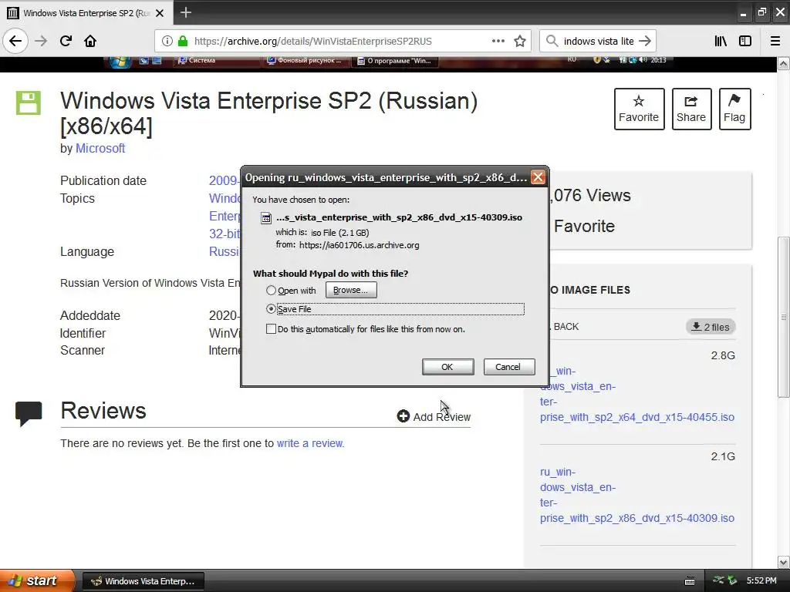This screenshot has height=592, width=790.
Task: Click the green floppy disk software icon
Action: click(x=29, y=103)
